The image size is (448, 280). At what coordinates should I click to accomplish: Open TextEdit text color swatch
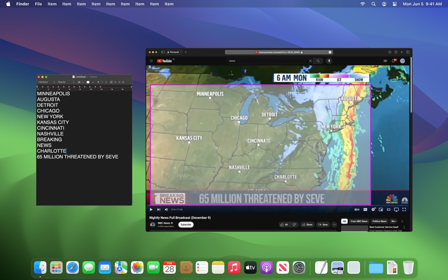point(88,82)
